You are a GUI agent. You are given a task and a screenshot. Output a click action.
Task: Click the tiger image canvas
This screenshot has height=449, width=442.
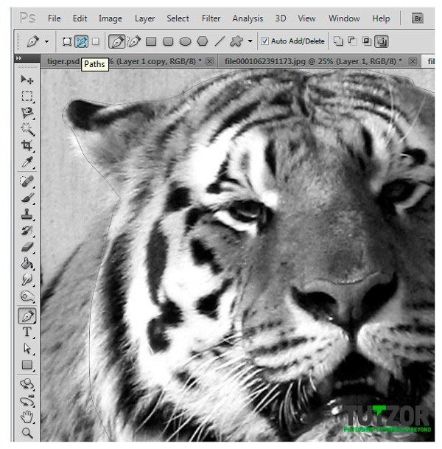(x=237, y=255)
